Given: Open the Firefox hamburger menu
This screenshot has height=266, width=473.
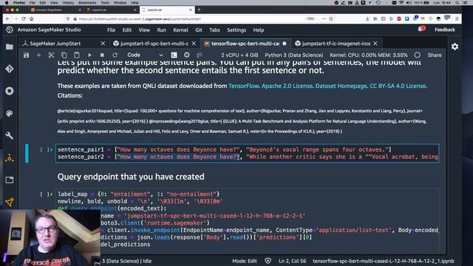Looking at the screenshot, I should point(457,18).
